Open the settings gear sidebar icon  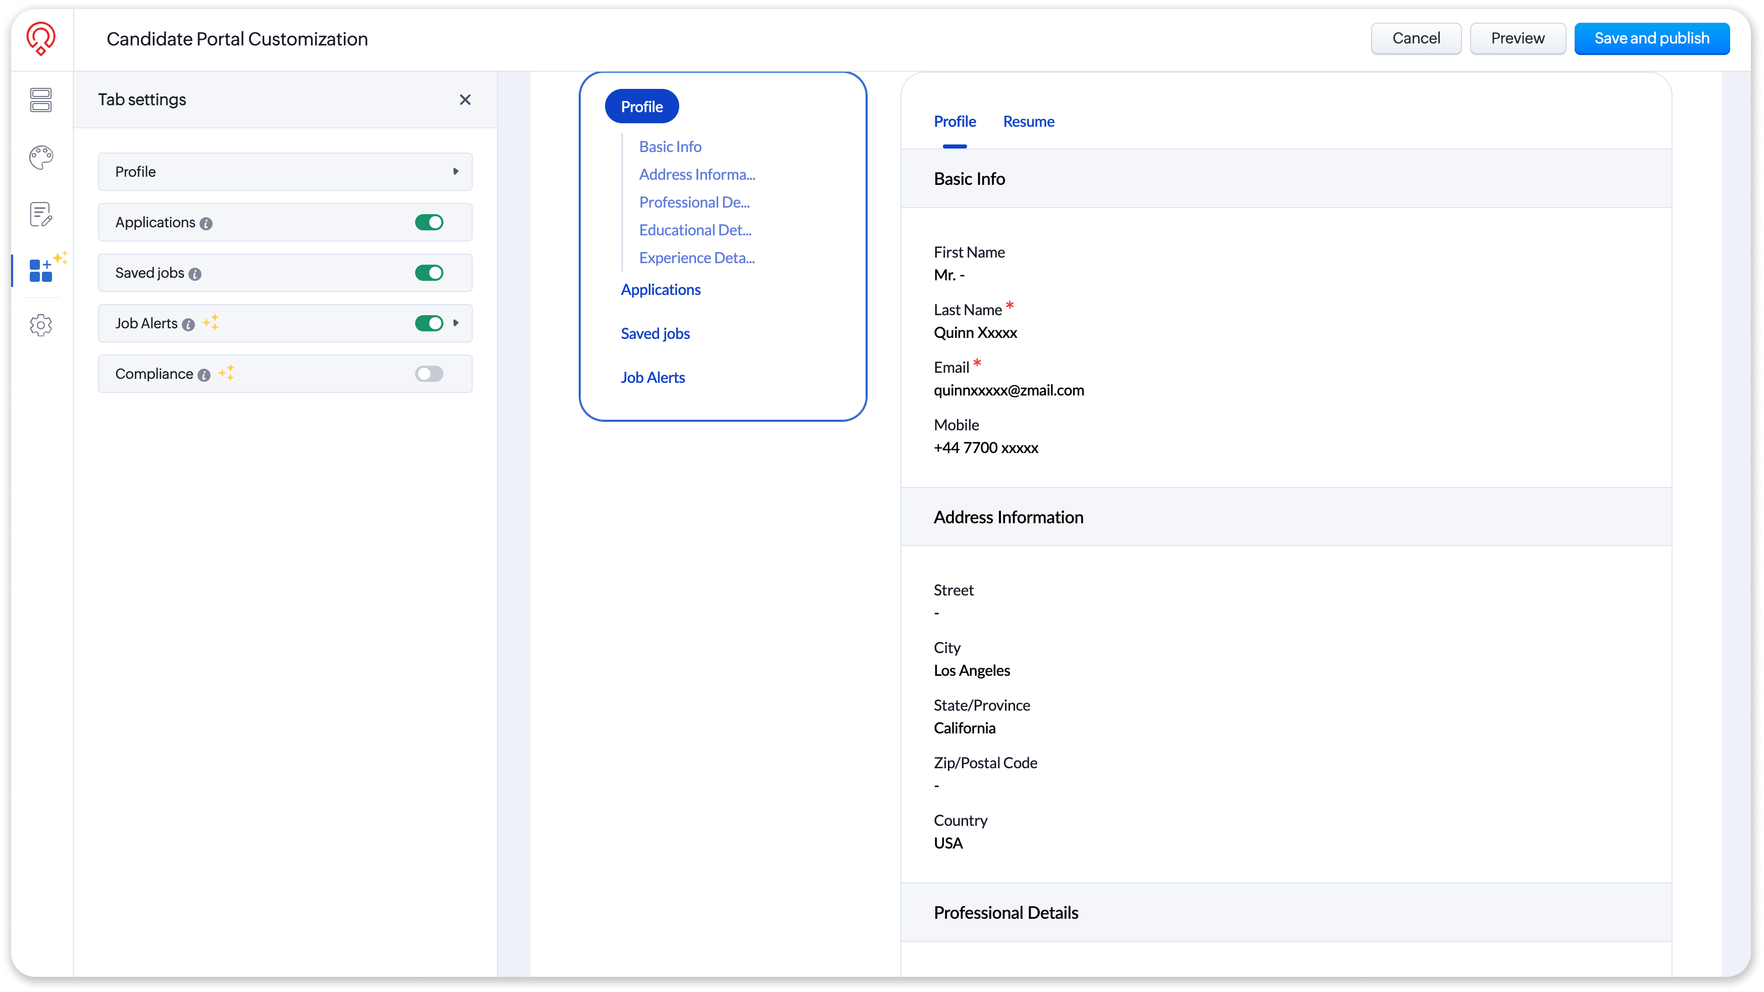tap(40, 325)
